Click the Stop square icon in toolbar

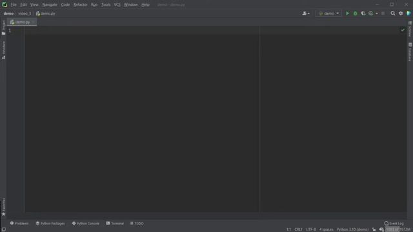click(x=383, y=14)
